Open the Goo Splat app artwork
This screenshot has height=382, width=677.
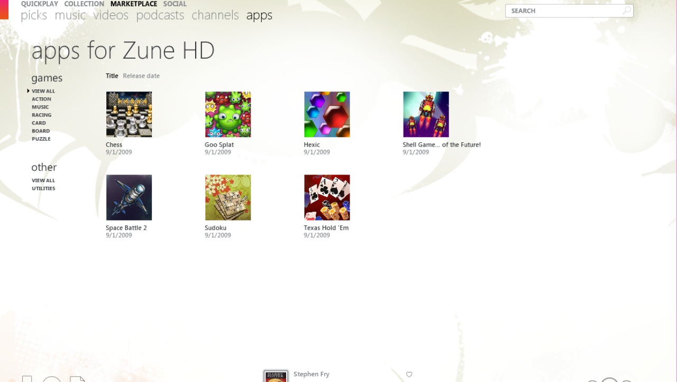(228, 114)
